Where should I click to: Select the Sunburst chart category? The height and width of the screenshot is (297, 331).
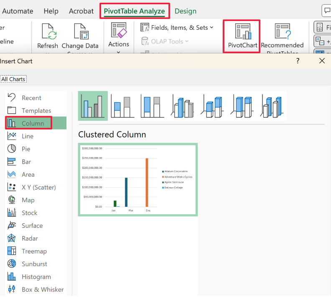36,264
